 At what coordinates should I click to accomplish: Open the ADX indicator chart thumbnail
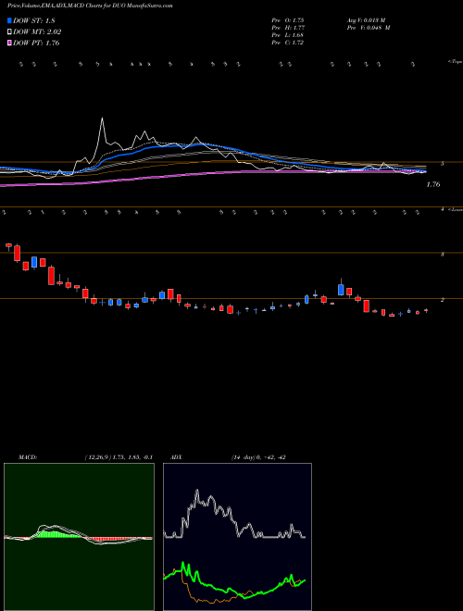point(237,537)
